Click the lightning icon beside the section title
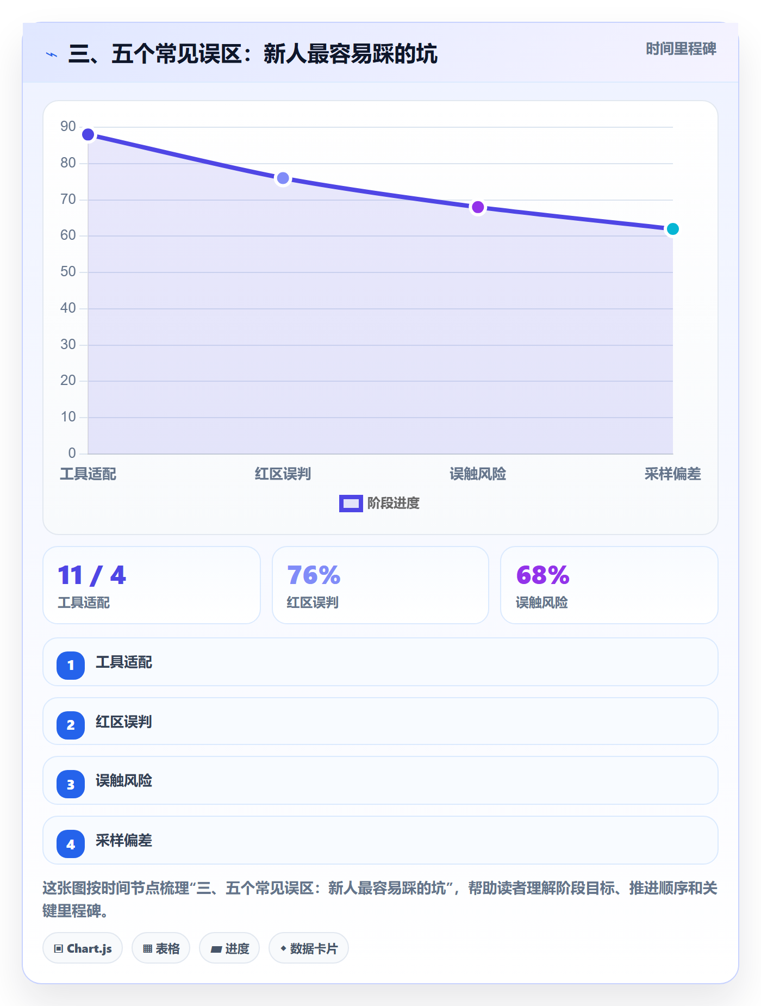 click(52, 54)
